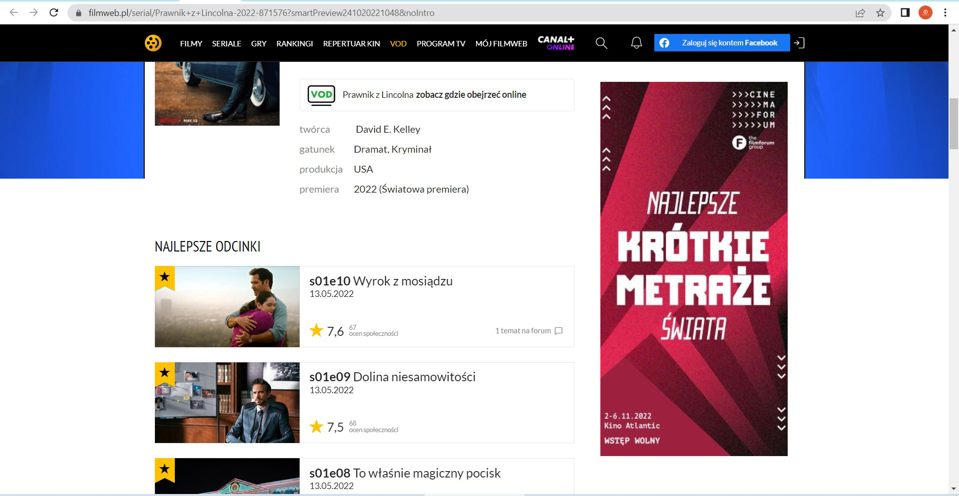This screenshot has width=959, height=496.
Task: Open '1 temat na forum' link
Action: click(x=523, y=331)
